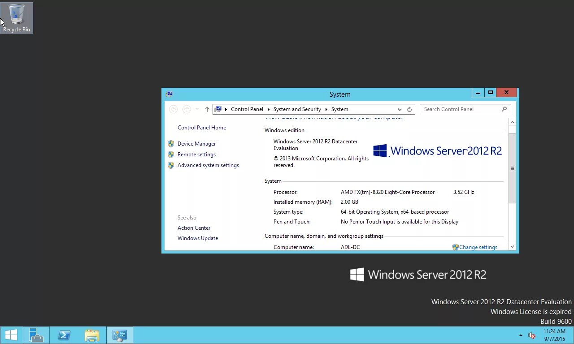Click the Change settings link
Screen dimensions: 574x344
tap(478, 247)
